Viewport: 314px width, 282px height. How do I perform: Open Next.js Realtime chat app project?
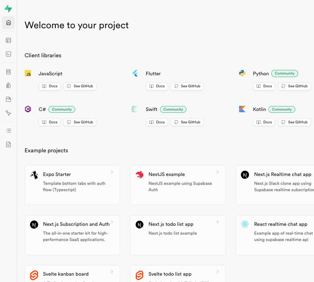tap(275, 185)
